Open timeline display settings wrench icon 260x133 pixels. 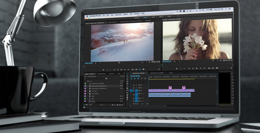[x=145, y=79]
